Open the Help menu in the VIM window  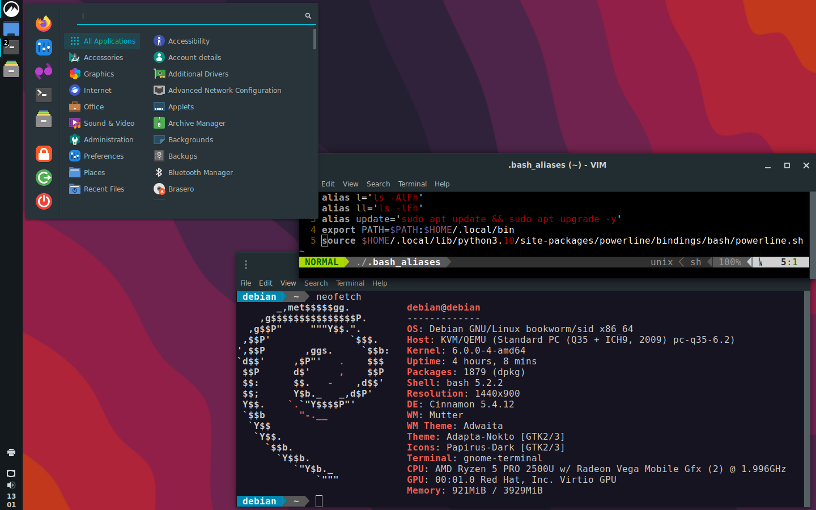(443, 184)
